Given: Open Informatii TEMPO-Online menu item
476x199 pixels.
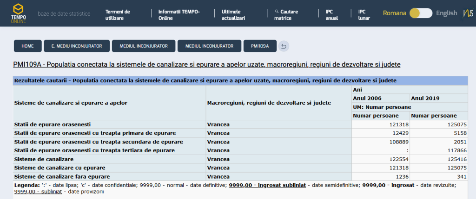Looking at the screenshot, I should click(x=179, y=15).
